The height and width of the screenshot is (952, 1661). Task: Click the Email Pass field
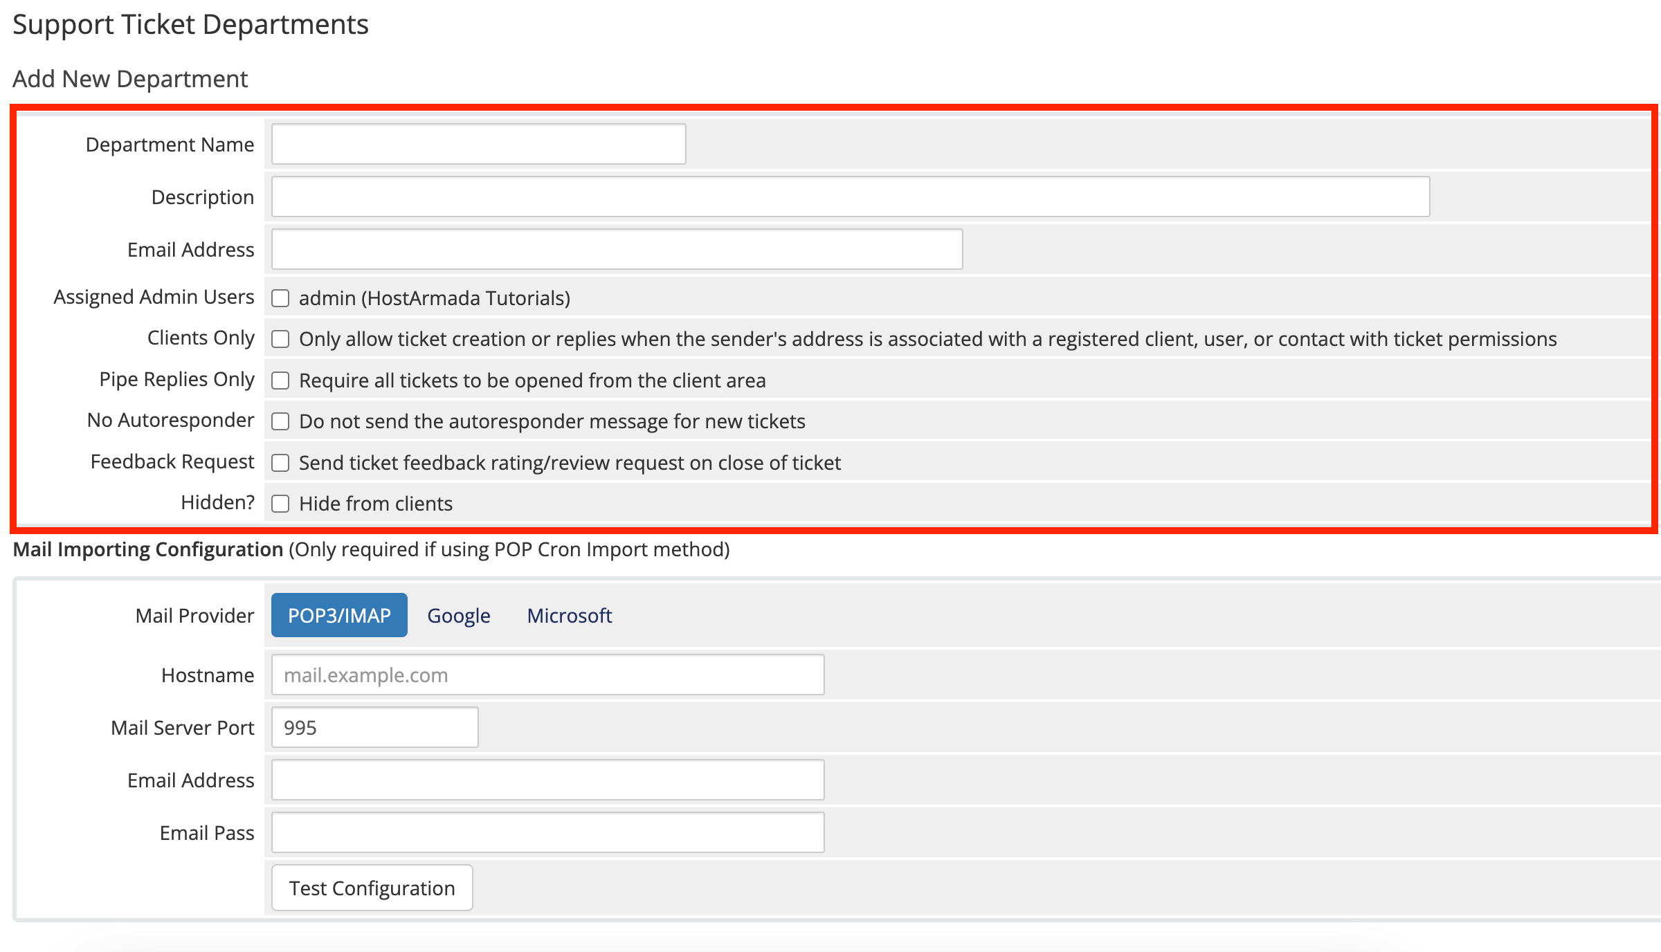[547, 832]
